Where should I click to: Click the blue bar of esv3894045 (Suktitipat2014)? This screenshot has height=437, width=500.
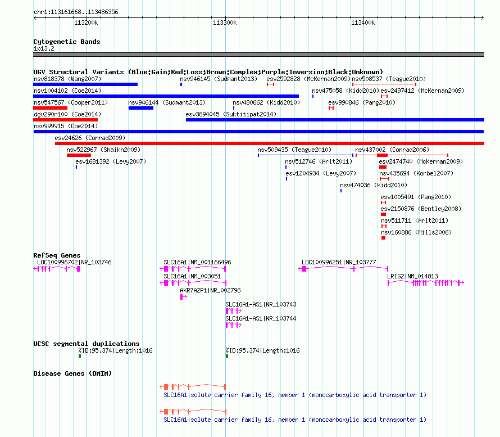click(x=335, y=120)
